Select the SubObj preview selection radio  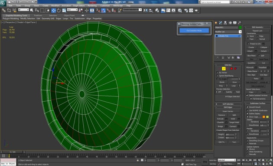pos(224,92)
